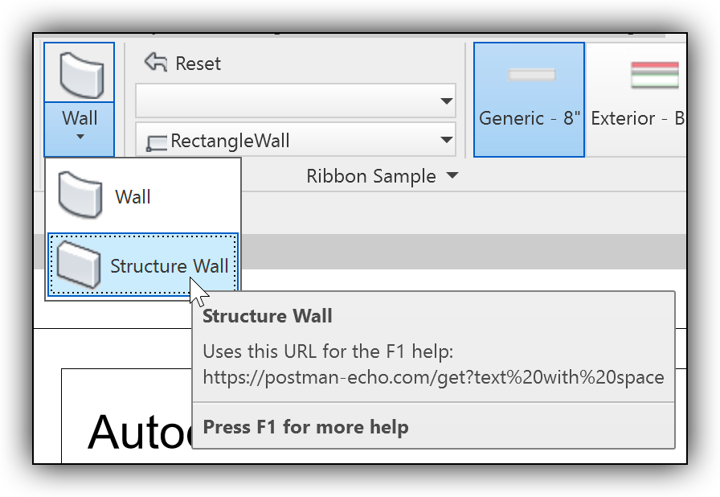Choose "Wall" from the open dropdown menu
This screenshot has width=720, height=497.
pos(133,195)
